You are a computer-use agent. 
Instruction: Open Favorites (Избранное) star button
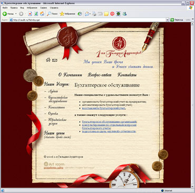coord(67,14)
